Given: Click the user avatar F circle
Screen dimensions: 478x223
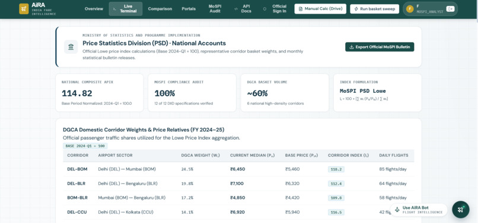Looking at the screenshot, I should pyautogui.click(x=410, y=9).
